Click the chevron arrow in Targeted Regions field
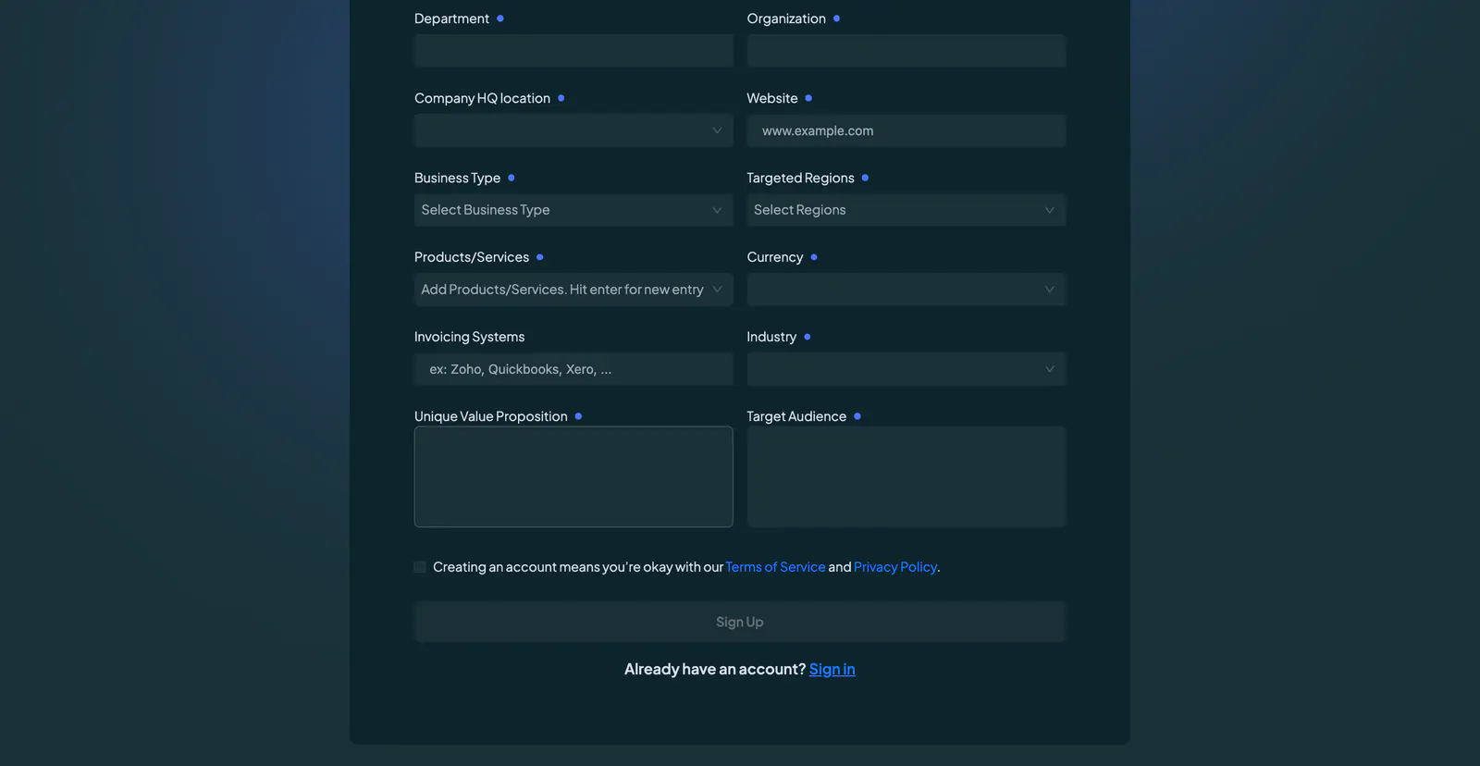The image size is (1480, 766). 1049,210
